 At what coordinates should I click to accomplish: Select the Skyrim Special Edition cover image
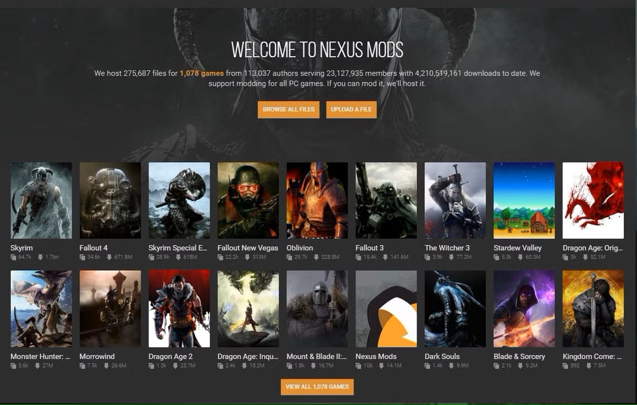[x=179, y=200]
